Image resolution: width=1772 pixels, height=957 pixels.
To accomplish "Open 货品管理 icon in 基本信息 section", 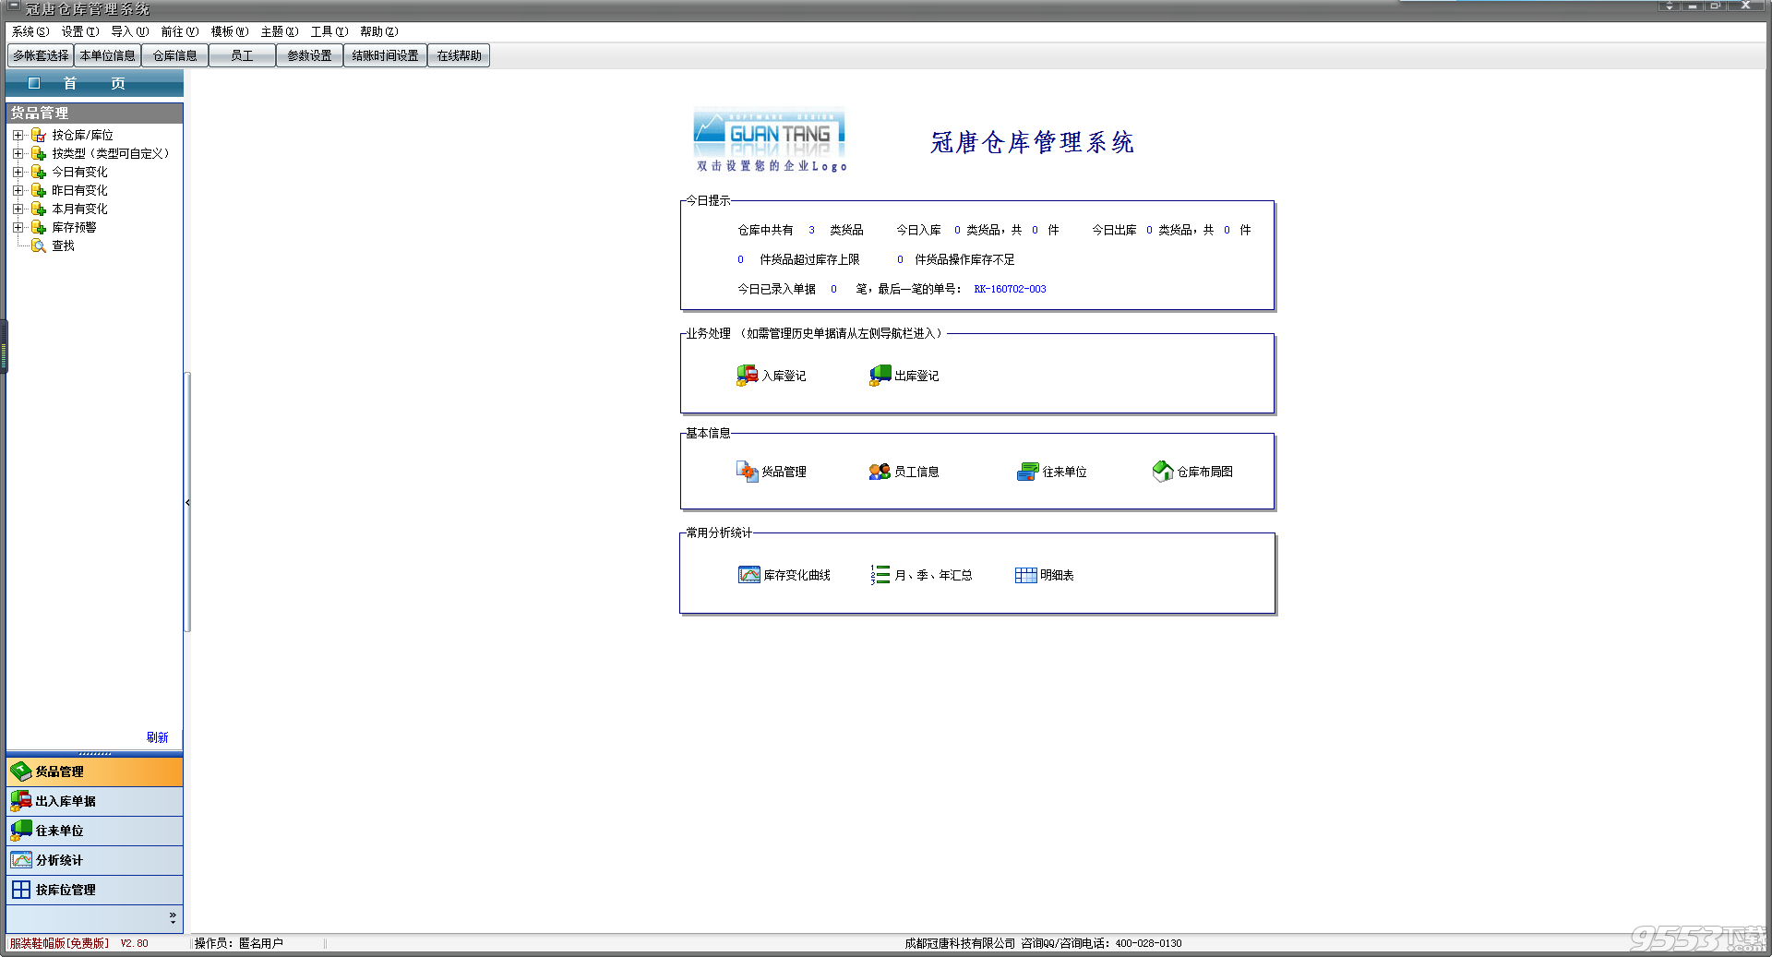I will coord(747,472).
